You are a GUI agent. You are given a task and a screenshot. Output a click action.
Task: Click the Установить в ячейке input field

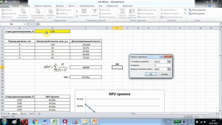[x=161, y=61]
